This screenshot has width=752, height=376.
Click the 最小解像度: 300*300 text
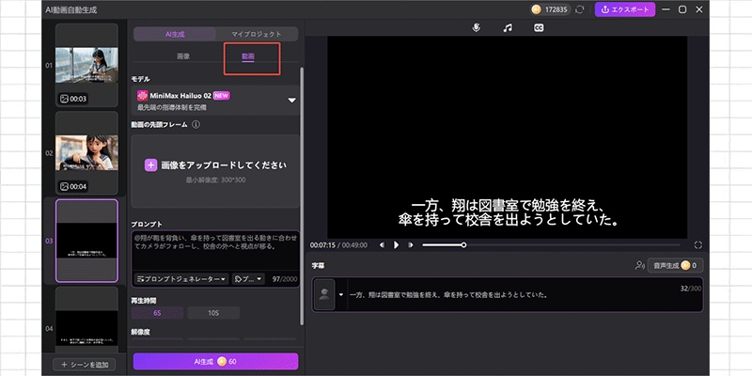[x=215, y=180]
